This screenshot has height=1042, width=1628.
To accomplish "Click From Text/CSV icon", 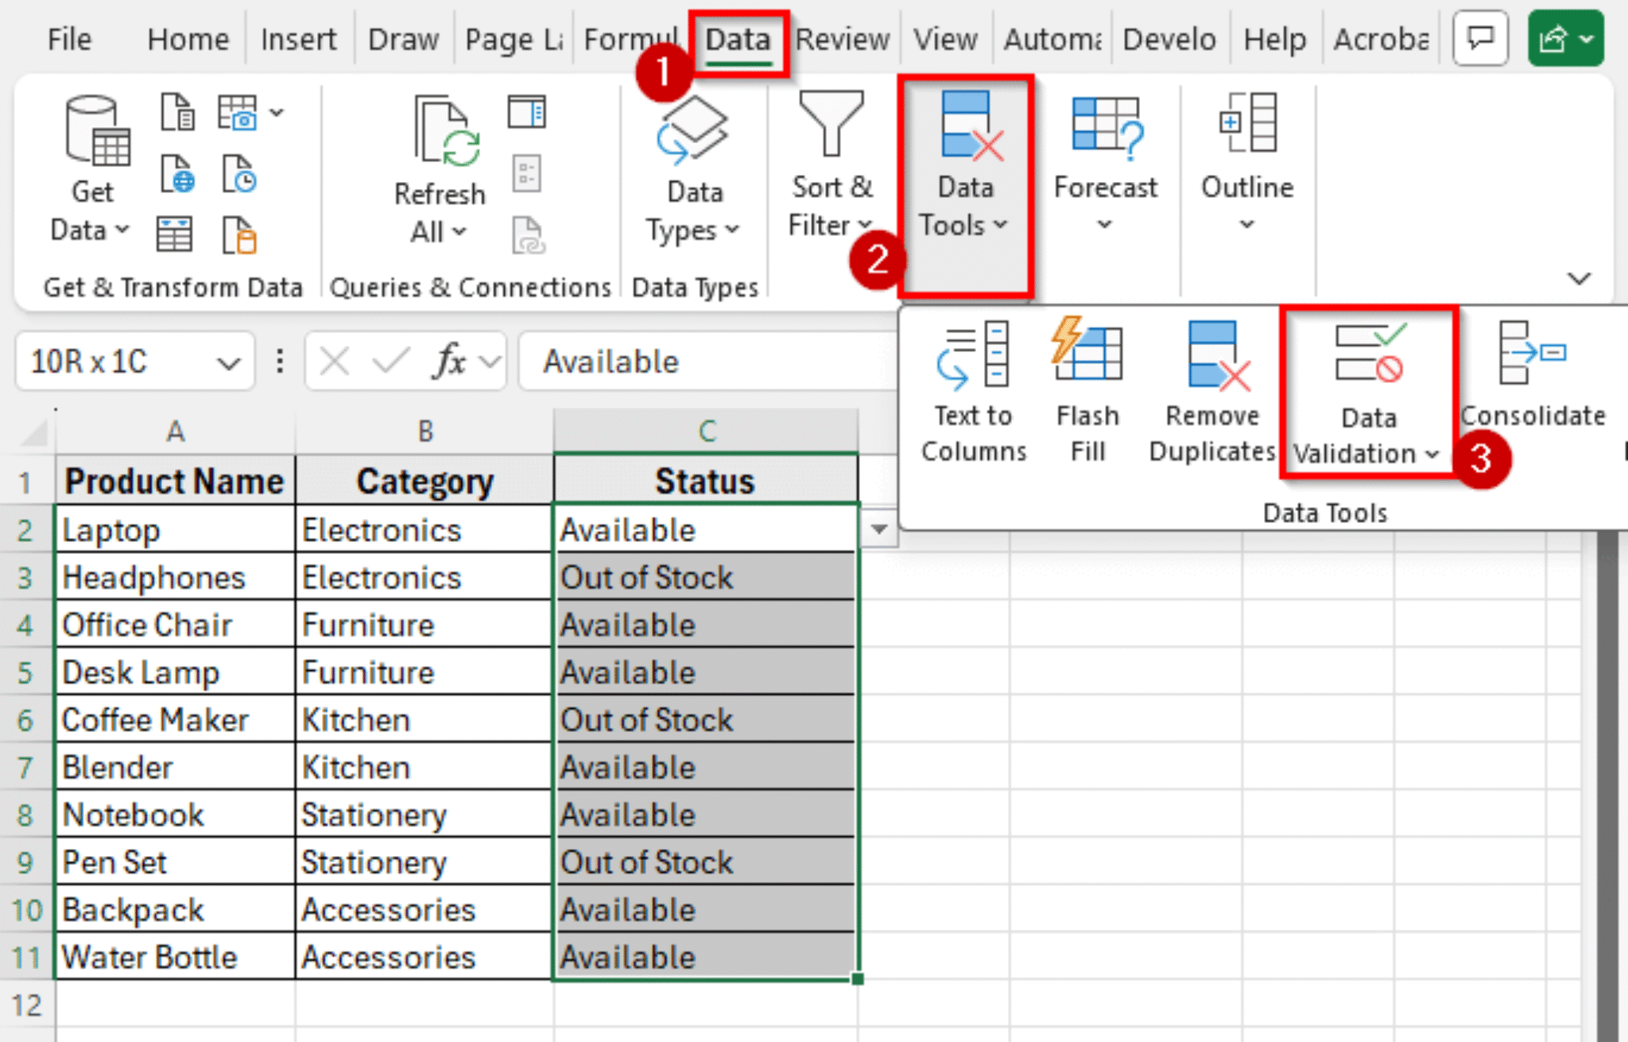I will coord(176,111).
